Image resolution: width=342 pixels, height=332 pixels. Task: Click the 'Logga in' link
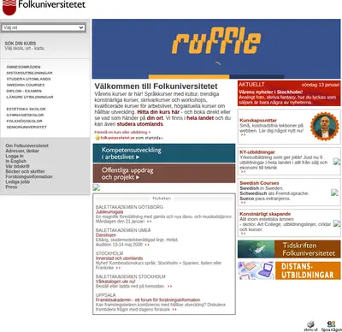pyautogui.click(x=15, y=156)
